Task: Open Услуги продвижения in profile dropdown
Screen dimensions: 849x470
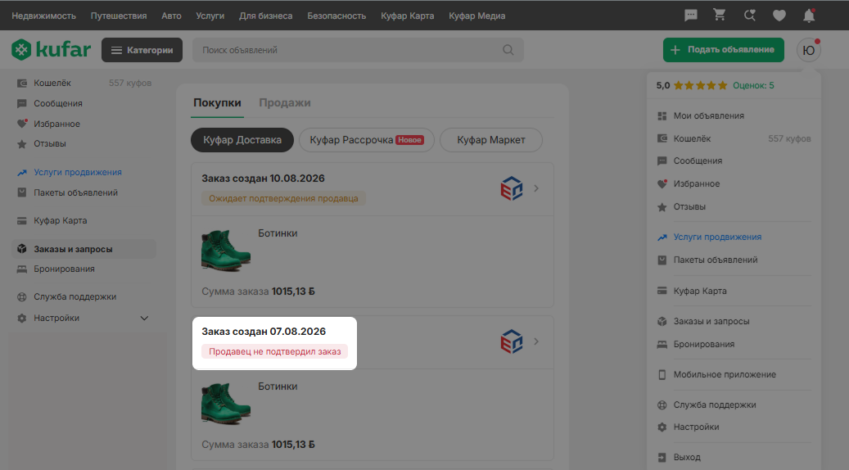Action: pyautogui.click(x=717, y=237)
